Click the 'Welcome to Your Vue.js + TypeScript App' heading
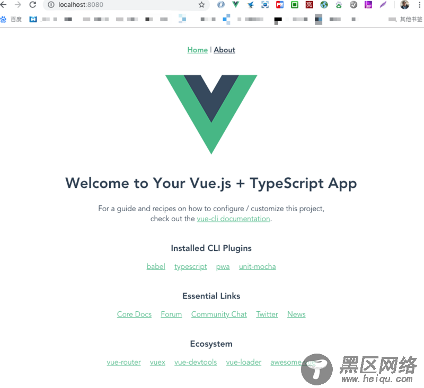This screenshot has height=388, width=424. click(211, 183)
